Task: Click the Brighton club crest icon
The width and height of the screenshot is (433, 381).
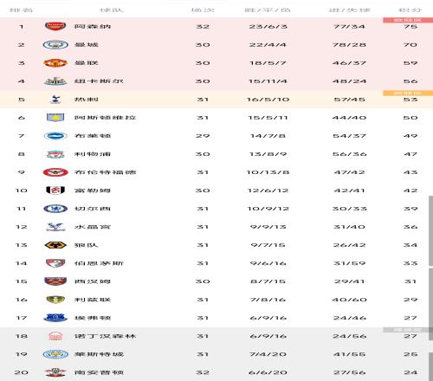Action: pos(55,136)
